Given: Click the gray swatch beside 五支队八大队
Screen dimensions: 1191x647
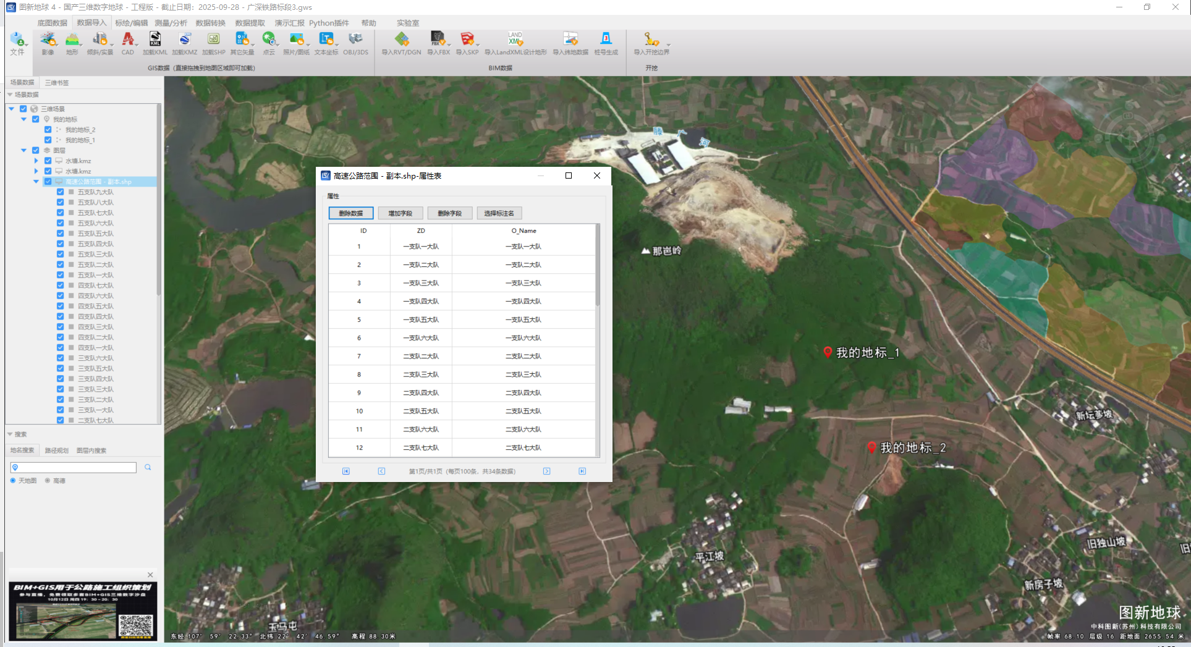Looking at the screenshot, I should tap(72, 203).
